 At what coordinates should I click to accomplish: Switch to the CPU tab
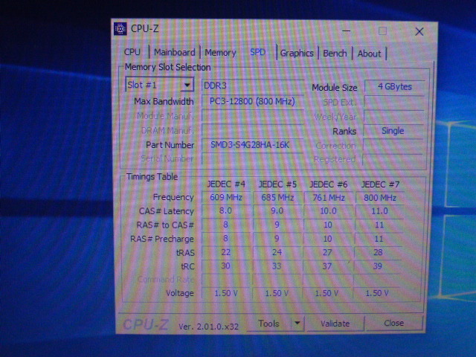132,53
